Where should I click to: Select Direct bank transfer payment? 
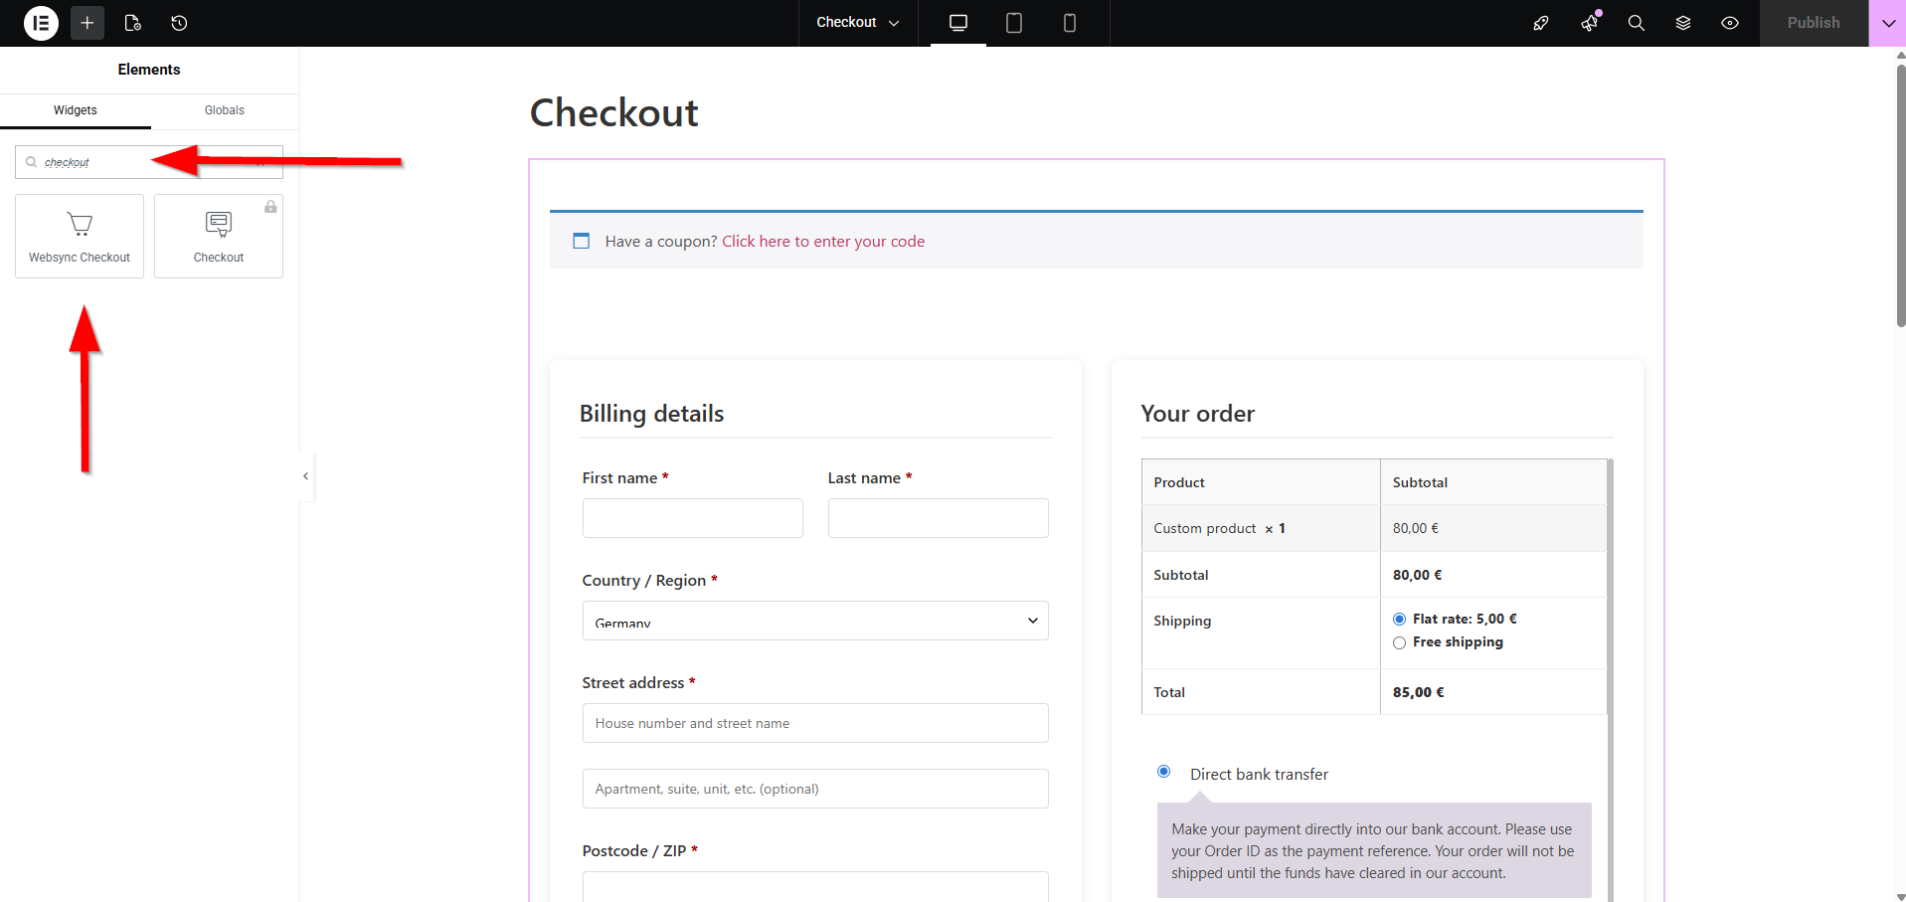click(1163, 772)
